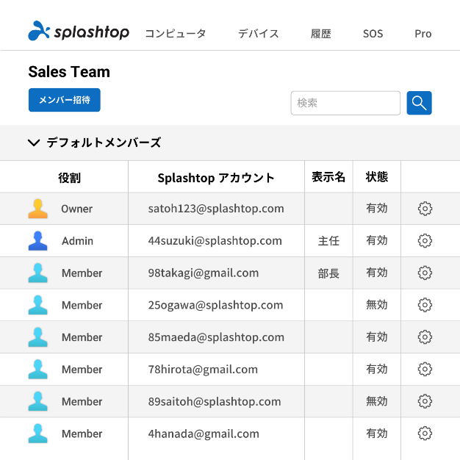Select the 25ogawa@splashtop.com account cell

(215, 305)
